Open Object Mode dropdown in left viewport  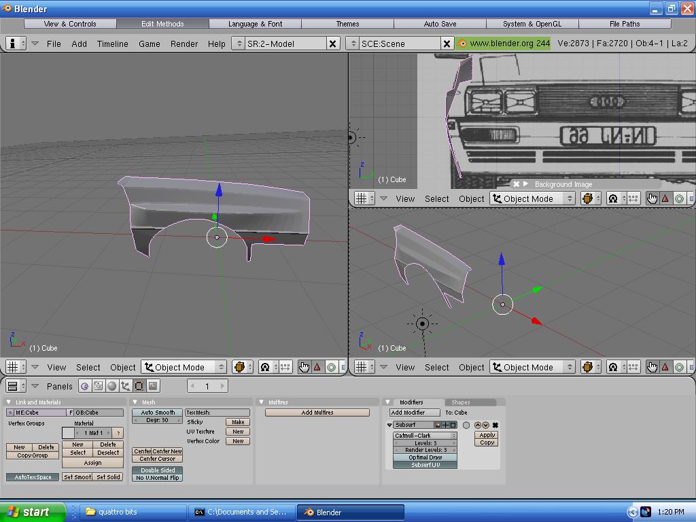point(184,367)
